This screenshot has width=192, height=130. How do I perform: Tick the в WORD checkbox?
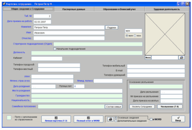[151, 119]
